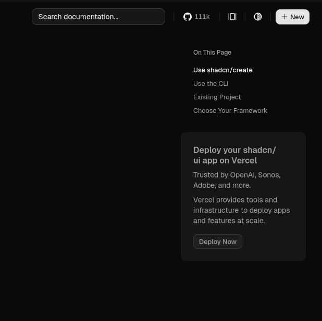This screenshot has width=322, height=321.
Task: Focus the Search documentation field
Action: point(98,17)
